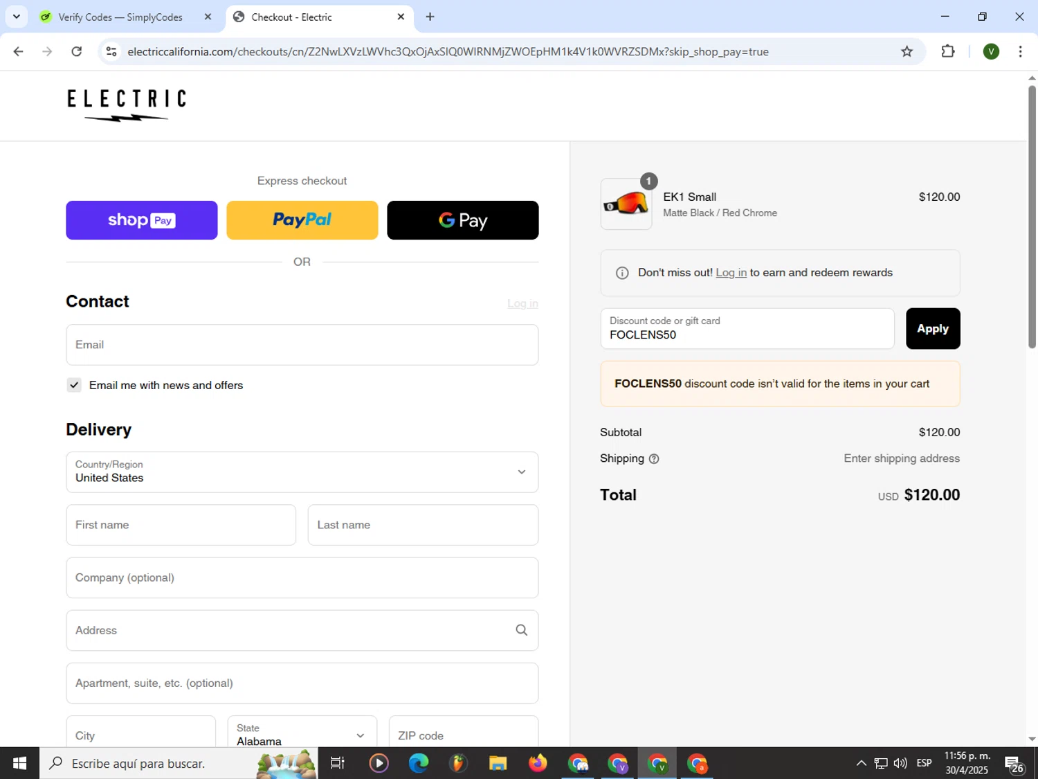
Task: Open Task View on the taskbar
Action: click(x=338, y=763)
